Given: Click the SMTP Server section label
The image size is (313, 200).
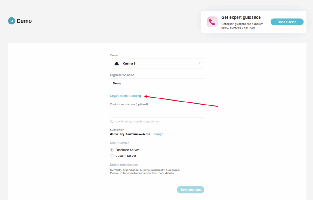Looking at the screenshot, I should coord(120,143).
